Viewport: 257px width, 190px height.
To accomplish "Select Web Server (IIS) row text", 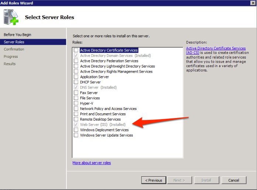I will tap(103, 124).
